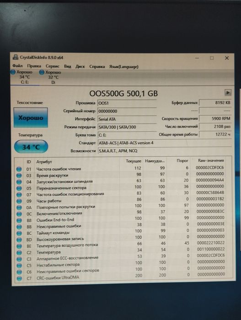Click the Порог column header
241x320 pixels.
pyautogui.click(x=182, y=160)
